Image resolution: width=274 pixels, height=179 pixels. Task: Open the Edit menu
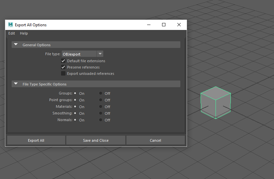(x=12, y=33)
